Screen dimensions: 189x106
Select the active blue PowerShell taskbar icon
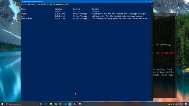(70, 104)
